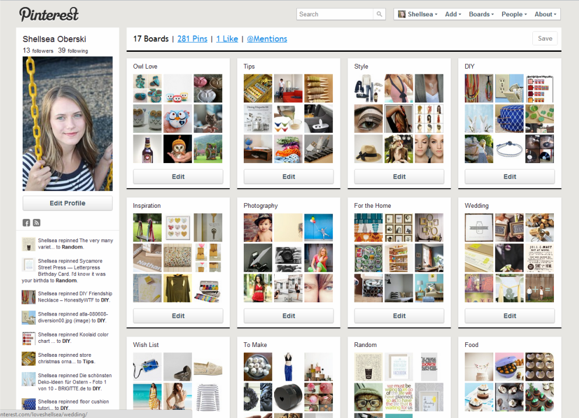Open the Food board title

(471, 345)
